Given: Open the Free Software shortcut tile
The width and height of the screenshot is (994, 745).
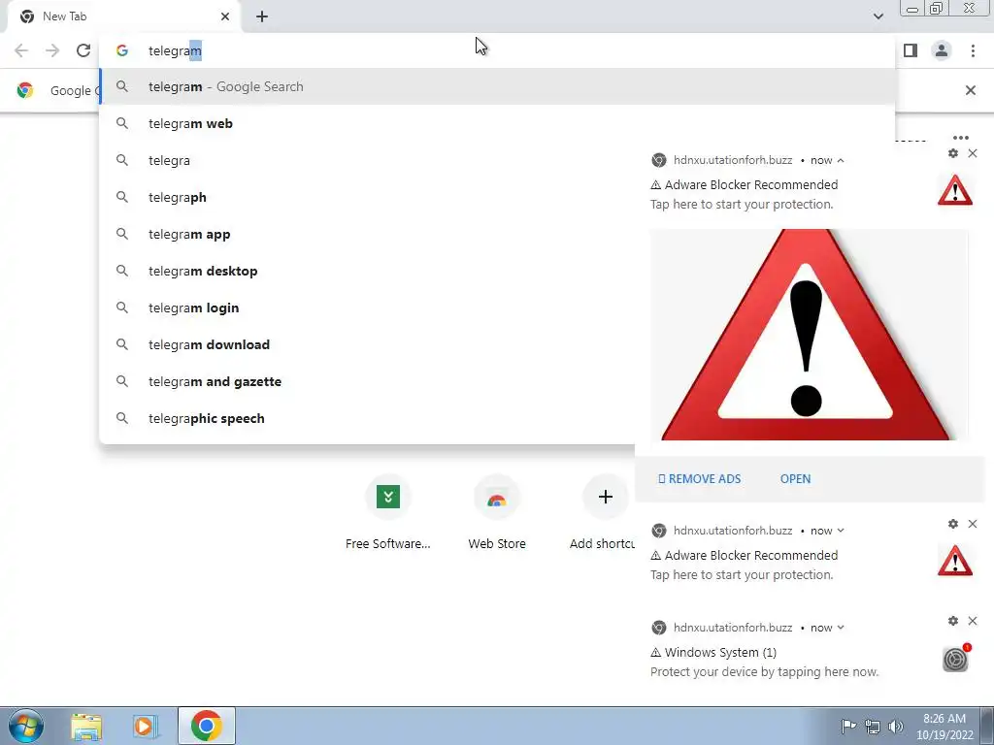Looking at the screenshot, I should (388, 512).
